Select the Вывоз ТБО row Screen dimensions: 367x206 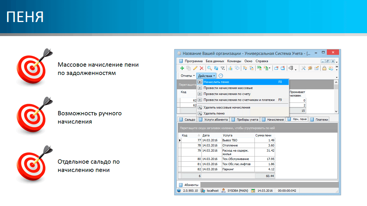[x=227, y=140]
